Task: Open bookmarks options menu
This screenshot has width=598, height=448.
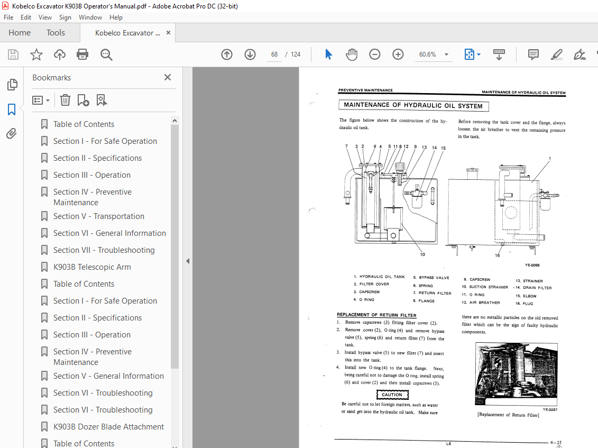Action: 41,100
